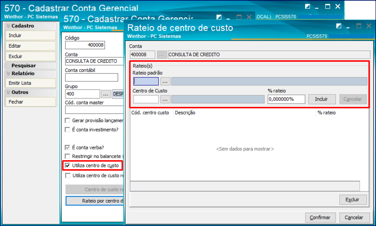Click the Grupo field showing 400
The width and height of the screenshot is (376, 226).
82,94
